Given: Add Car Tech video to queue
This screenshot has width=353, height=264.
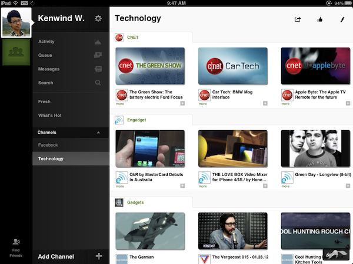Looking at the screenshot, I should [265, 103].
